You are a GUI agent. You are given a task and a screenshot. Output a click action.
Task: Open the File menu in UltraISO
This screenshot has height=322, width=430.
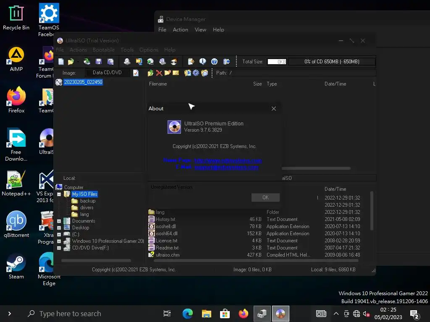click(x=60, y=50)
